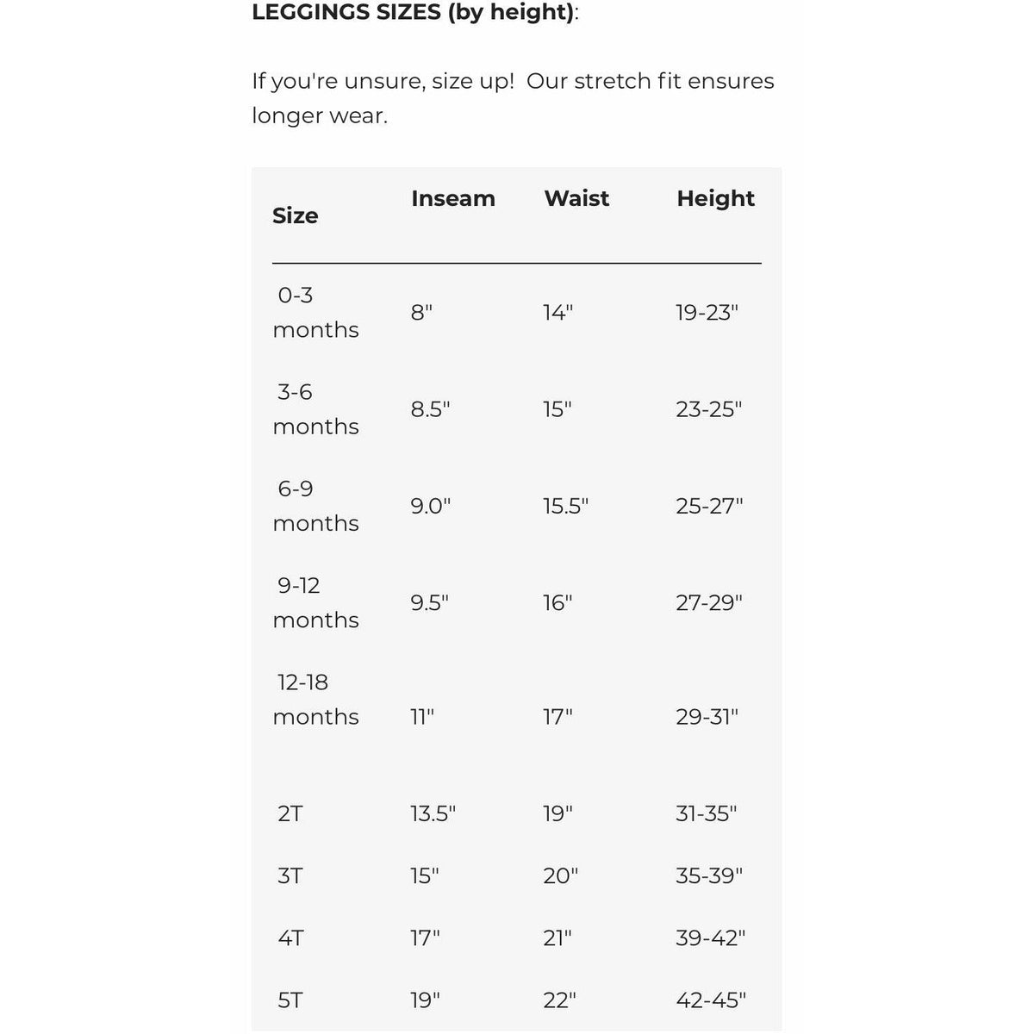The width and height of the screenshot is (1034, 1034).
Task: Click the "size up" advice paragraph
Action: (513, 98)
